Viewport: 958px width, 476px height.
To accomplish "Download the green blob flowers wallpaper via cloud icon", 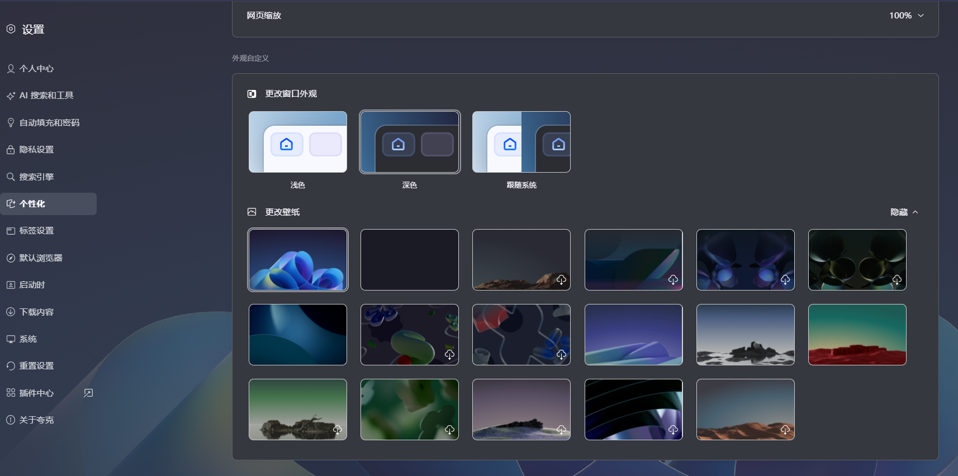I will click(449, 355).
